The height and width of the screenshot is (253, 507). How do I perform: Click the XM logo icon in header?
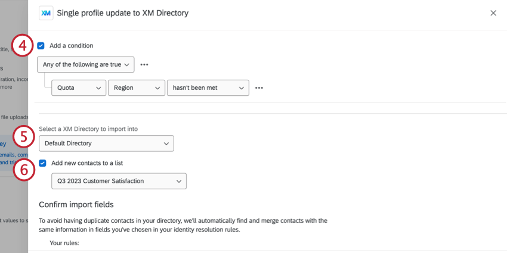coord(46,13)
